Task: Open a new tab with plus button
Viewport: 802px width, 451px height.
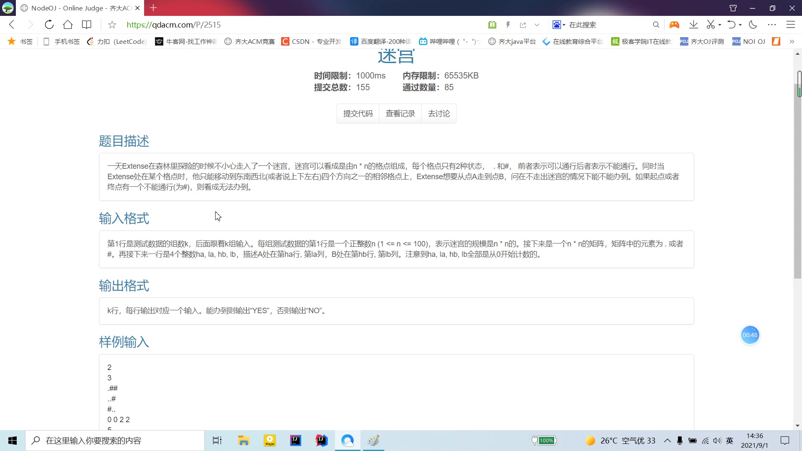Action: coord(153,8)
